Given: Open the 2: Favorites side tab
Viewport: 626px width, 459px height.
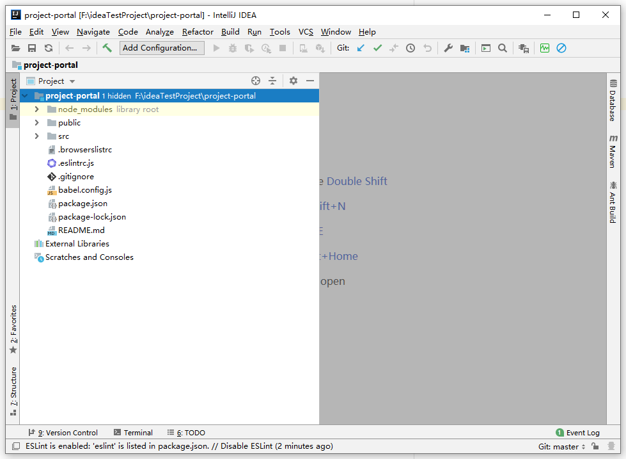Looking at the screenshot, I should click(x=13, y=329).
